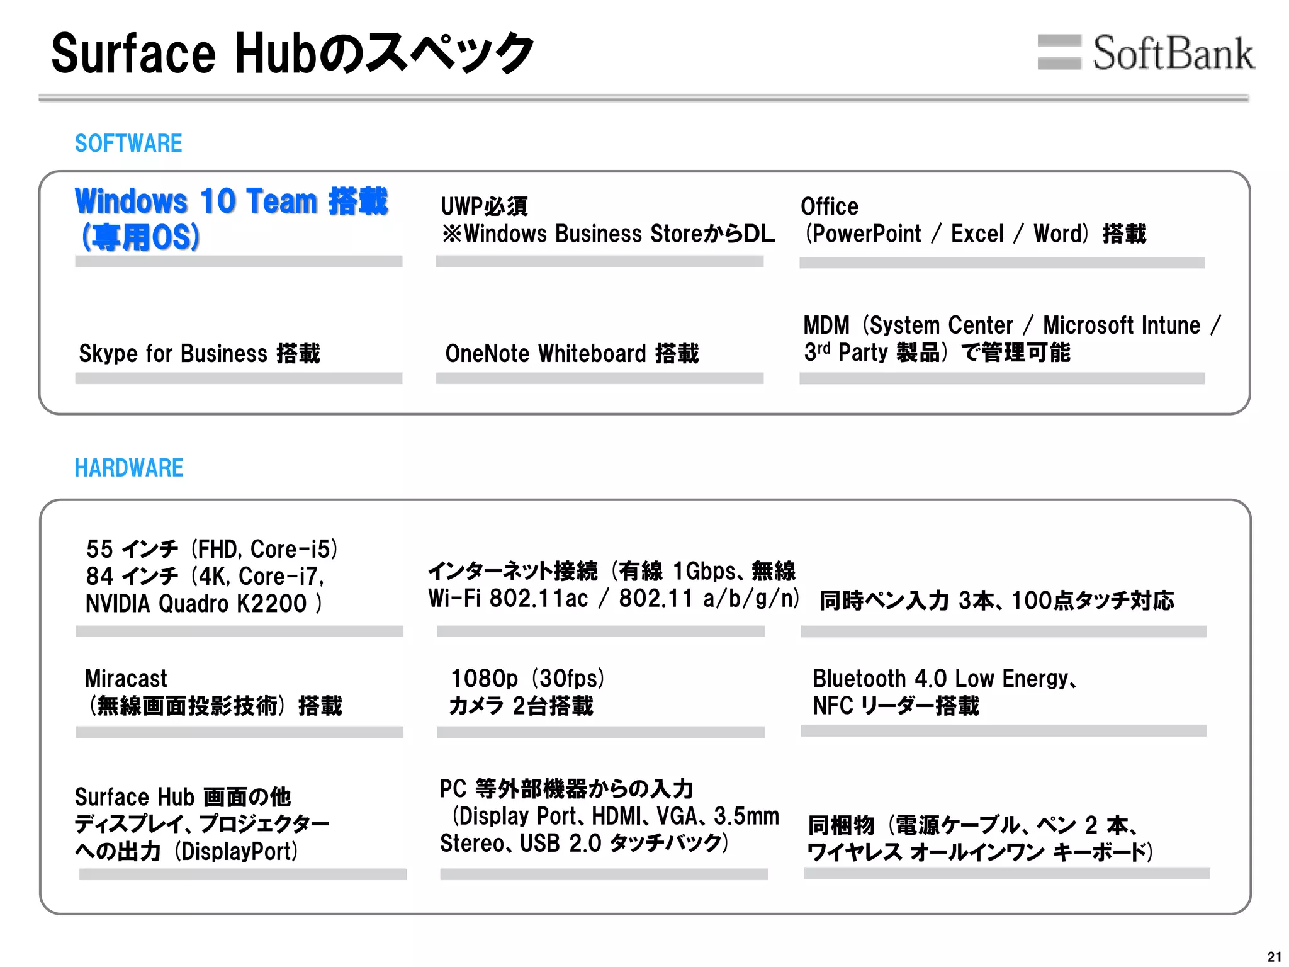Screen dimensions: 1289x967
Task: Click 'ワイヤレス オールインワン キーボード)' line
Action: [980, 852]
